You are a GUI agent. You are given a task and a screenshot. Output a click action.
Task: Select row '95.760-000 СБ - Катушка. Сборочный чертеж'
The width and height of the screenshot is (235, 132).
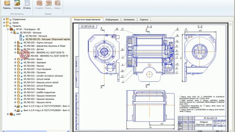coord(47,39)
